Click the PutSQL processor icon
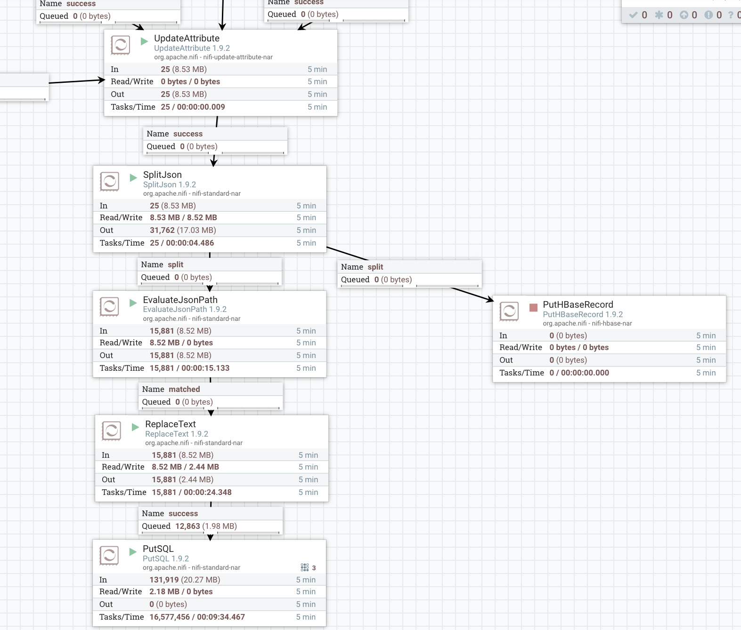Screen dimensions: 741x630 tap(109, 556)
